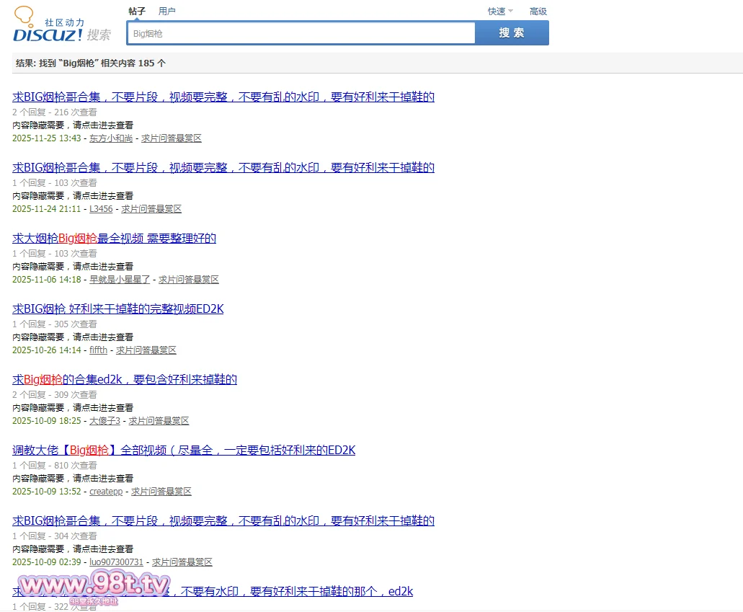
Task: Click the www.98t.tv watermark logo
Action: pos(94,585)
